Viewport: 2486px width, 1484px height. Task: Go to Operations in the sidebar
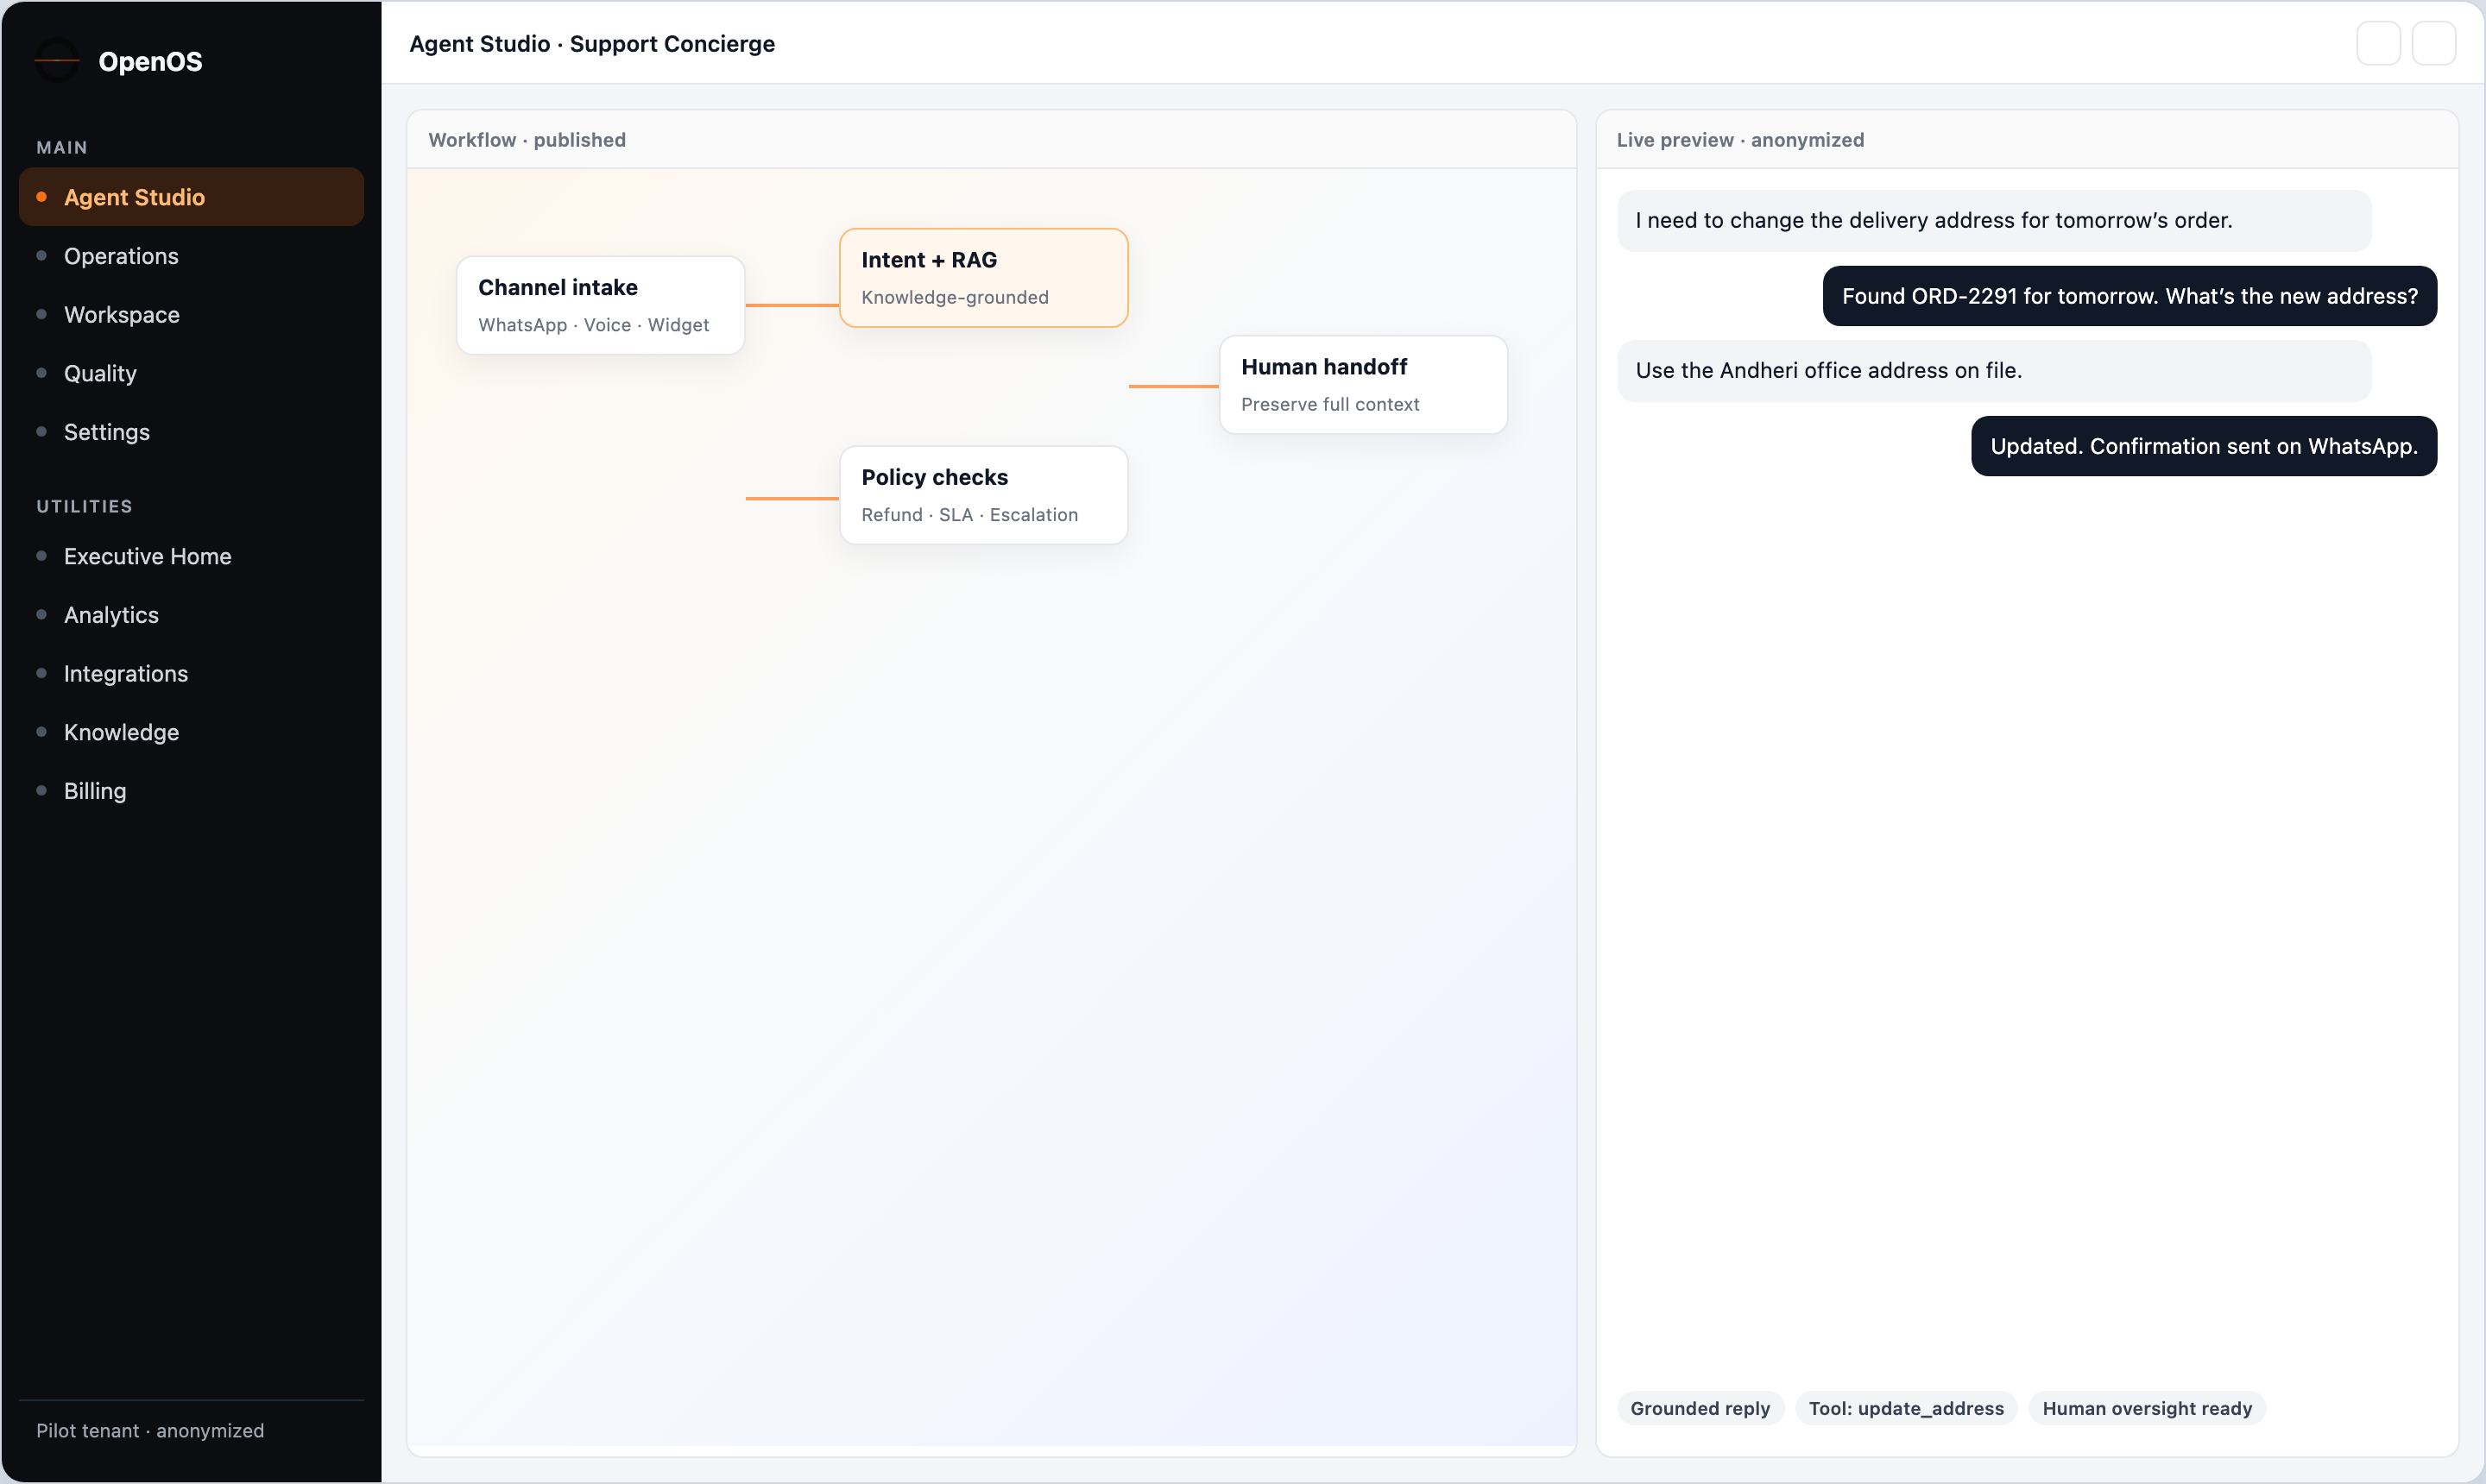[x=191, y=256]
